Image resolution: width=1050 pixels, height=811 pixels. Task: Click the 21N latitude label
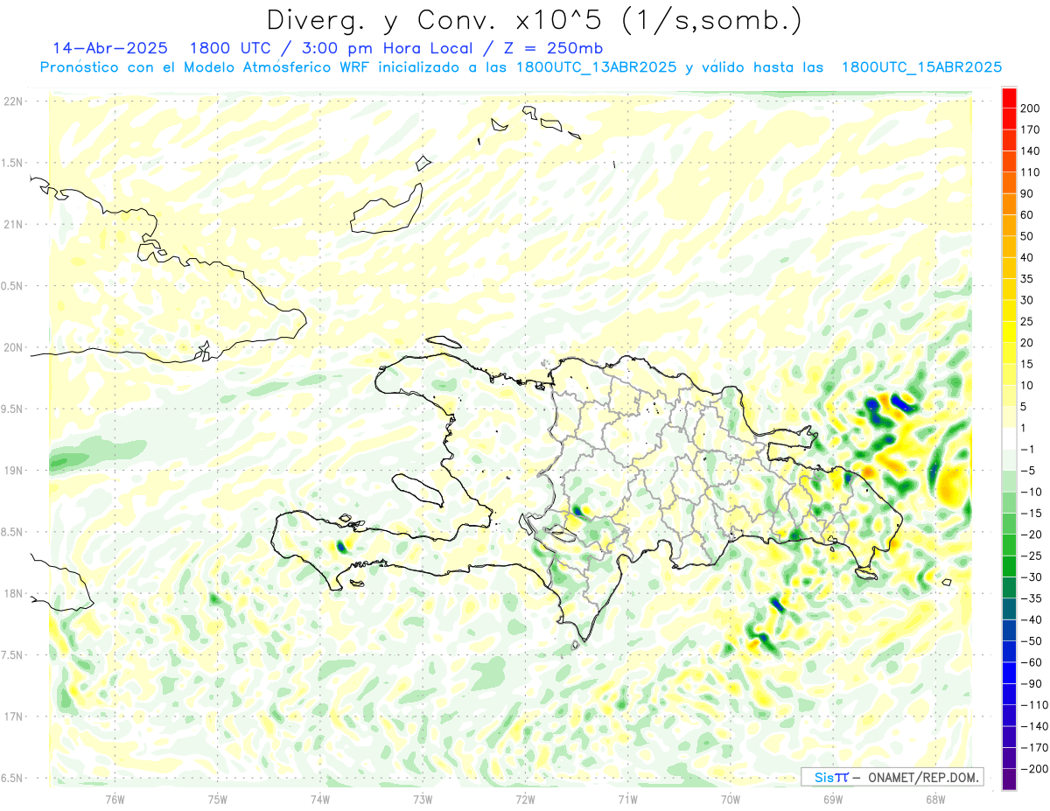13,224
